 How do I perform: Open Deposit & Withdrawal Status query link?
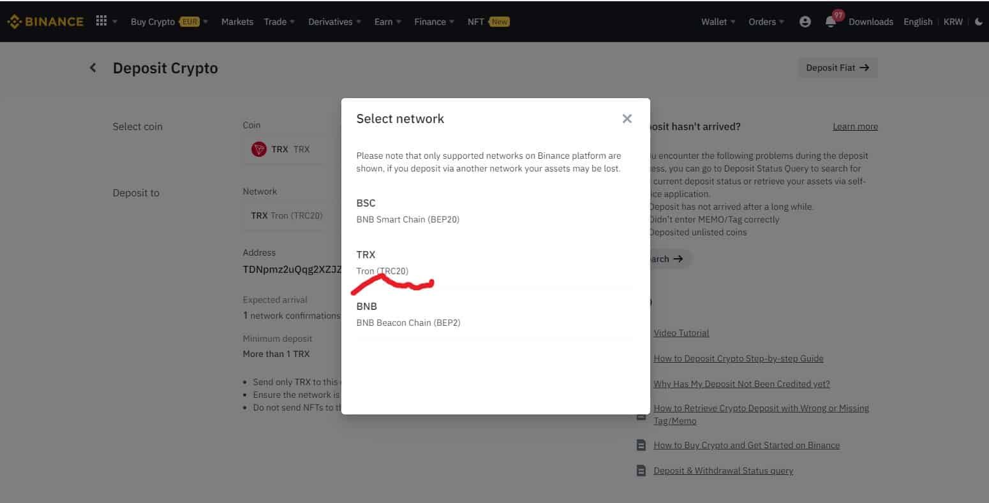pyautogui.click(x=723, y=470)
